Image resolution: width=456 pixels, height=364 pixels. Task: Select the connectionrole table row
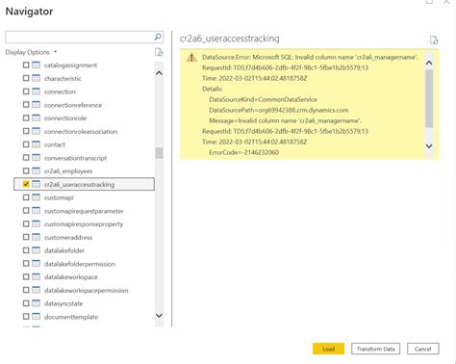[x=84, y=118]
